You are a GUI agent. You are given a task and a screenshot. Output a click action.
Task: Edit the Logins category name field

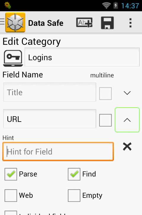click(x=82, y=57)
